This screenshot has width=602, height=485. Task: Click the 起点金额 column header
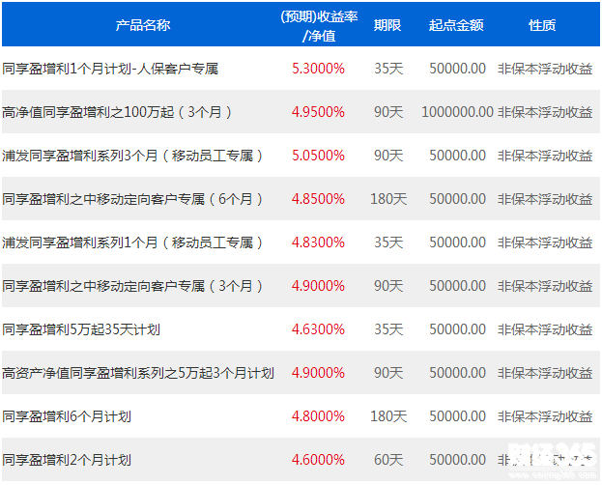pyautogui.click(x=456, y=25)
